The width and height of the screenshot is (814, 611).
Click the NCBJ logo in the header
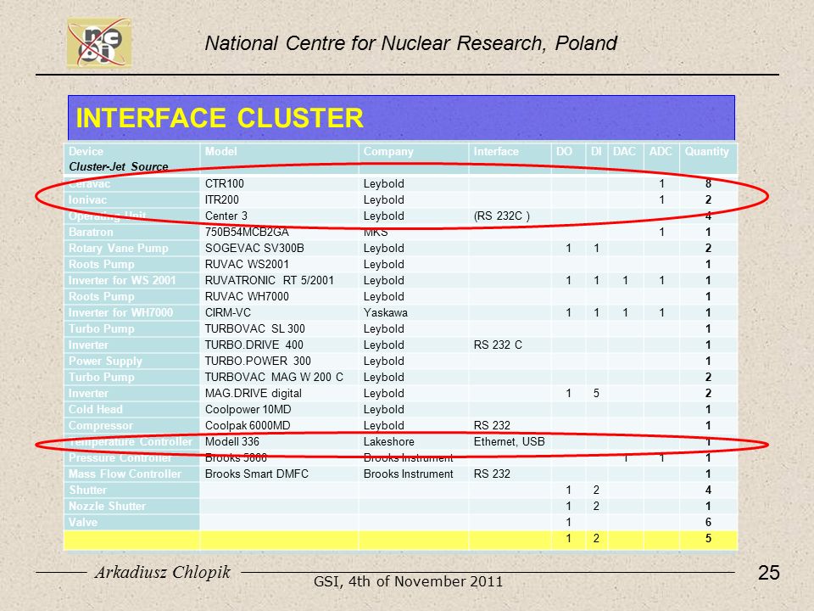point(99,42)
